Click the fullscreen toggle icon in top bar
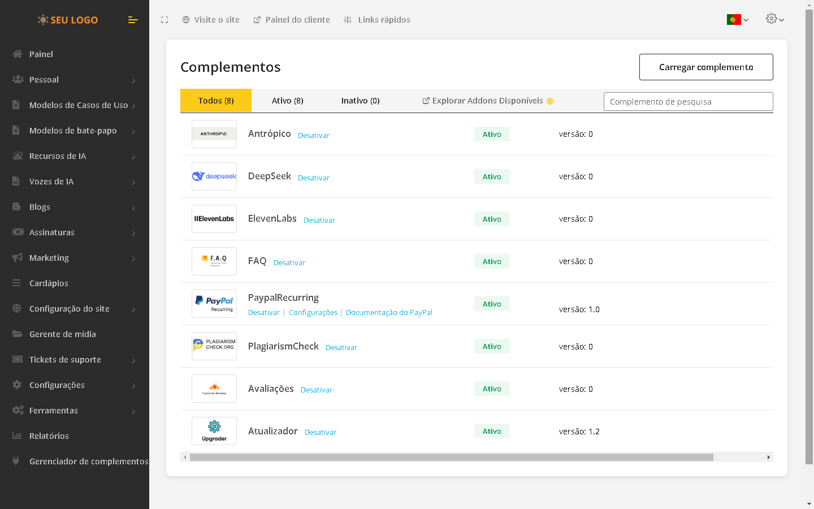 click(x=164, y=20)
